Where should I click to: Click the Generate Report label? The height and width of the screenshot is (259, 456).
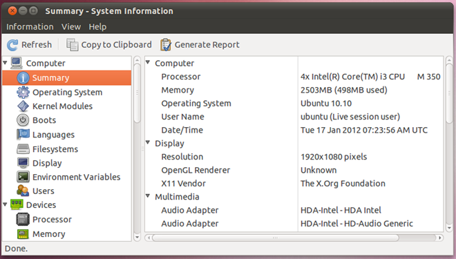[207, 45]
